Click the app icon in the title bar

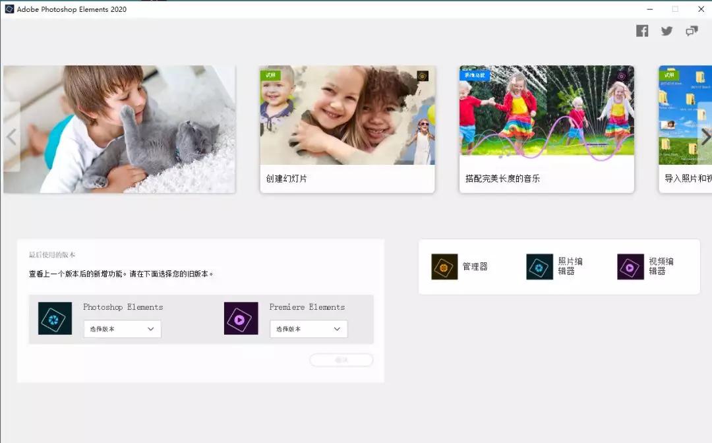click(9, 9)
